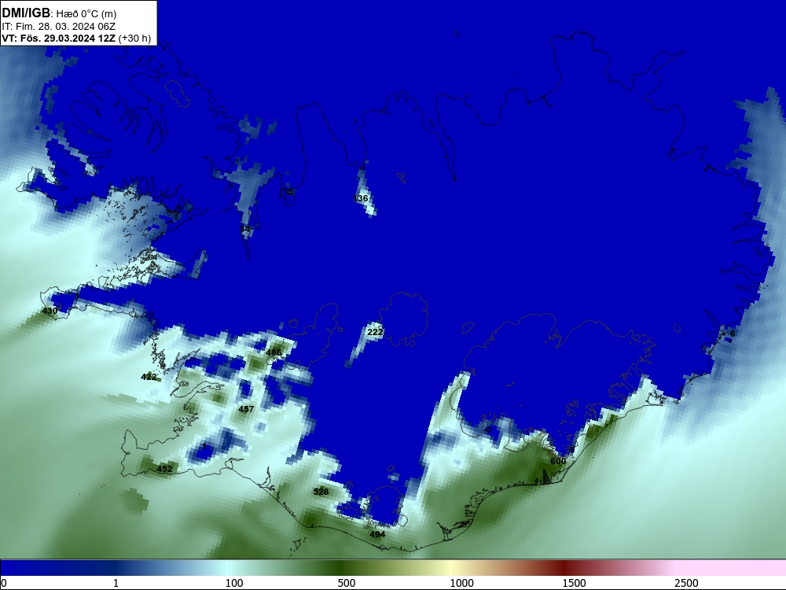Select the 'IT: Fim. 28. 03. 2024 06Z' line
Viewport: 786px width, 590px height.
tap(59, 27)
